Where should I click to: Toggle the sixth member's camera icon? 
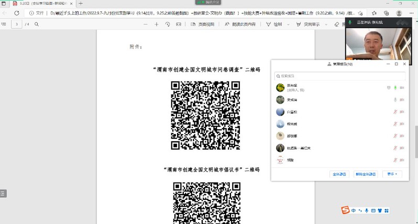pos(402,148)
